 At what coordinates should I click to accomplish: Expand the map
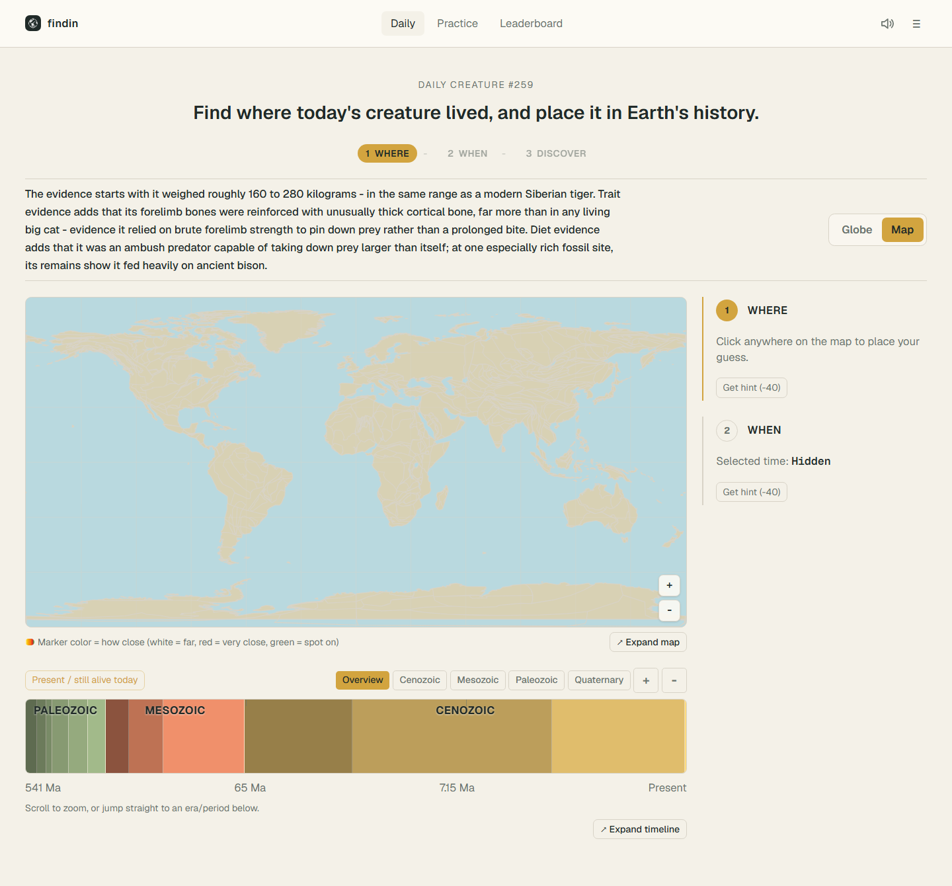(648, 642)
